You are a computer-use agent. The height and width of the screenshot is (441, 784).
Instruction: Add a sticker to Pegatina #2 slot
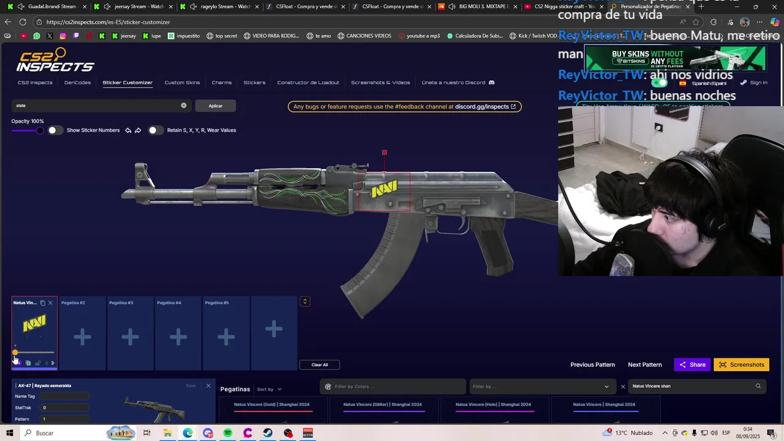[82, 336]
